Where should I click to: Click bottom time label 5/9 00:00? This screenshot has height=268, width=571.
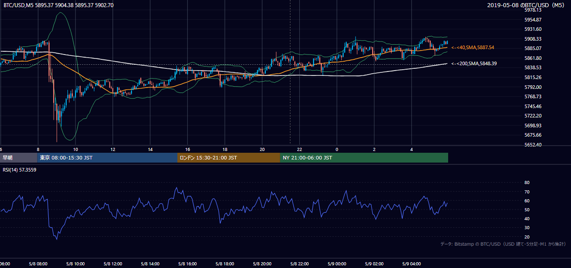coord(337,264)
